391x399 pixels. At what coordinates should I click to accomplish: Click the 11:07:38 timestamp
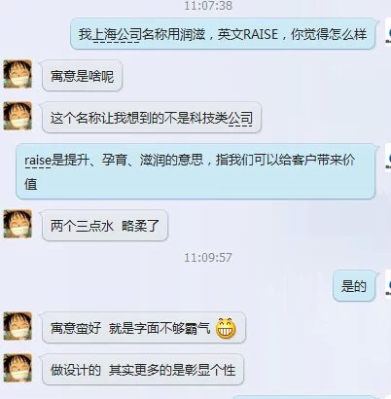click(x=208, y=6)
